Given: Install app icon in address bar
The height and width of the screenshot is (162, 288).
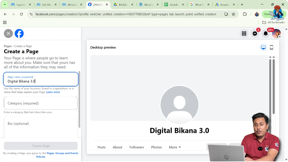Looking at the screenshot, I should coord(226,14).
